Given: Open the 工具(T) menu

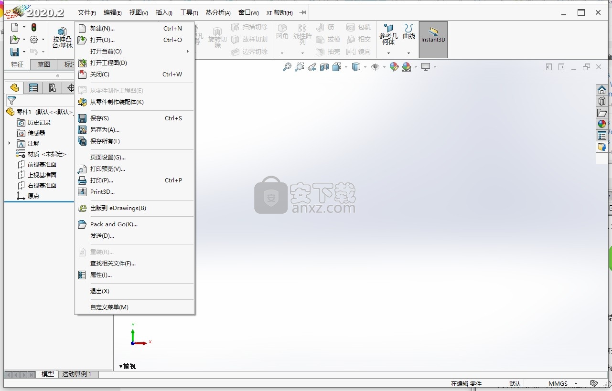Looking at the screenshot, I should pyautogui.click(x=189, y=13).
